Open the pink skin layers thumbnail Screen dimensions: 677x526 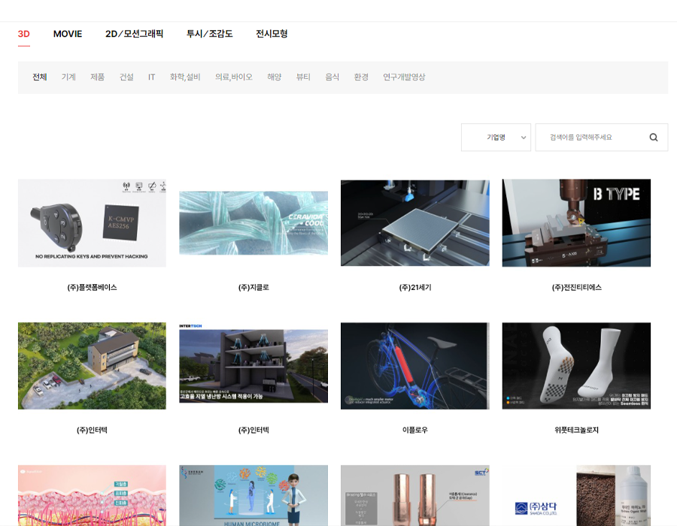click(x=92, y=495)
